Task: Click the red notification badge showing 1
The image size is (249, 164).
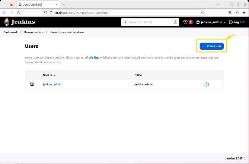Action: coord(190,22)
